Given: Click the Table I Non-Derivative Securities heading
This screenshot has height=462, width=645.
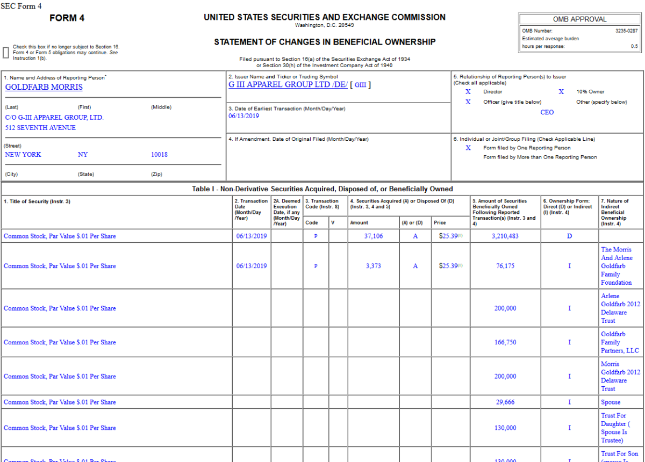Looking at the screenshot, I should click(322, 189).
